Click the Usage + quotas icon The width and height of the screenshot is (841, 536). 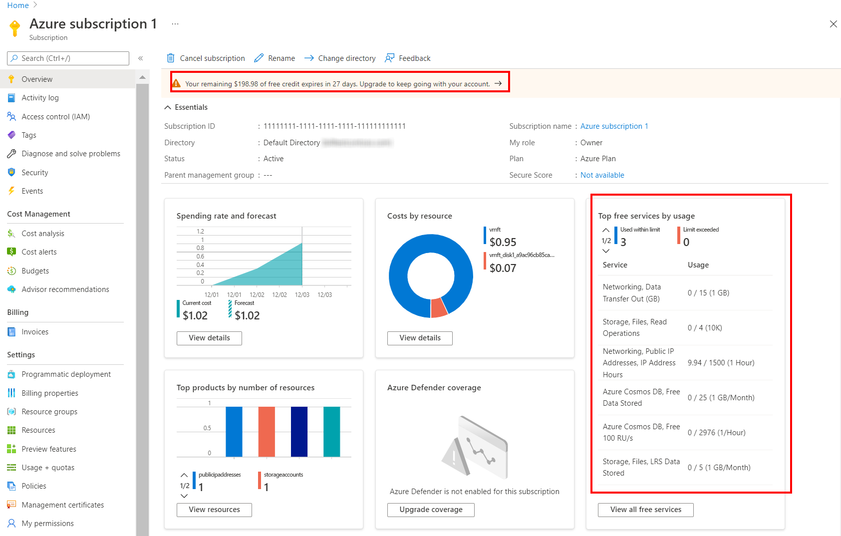click(11, 467)
